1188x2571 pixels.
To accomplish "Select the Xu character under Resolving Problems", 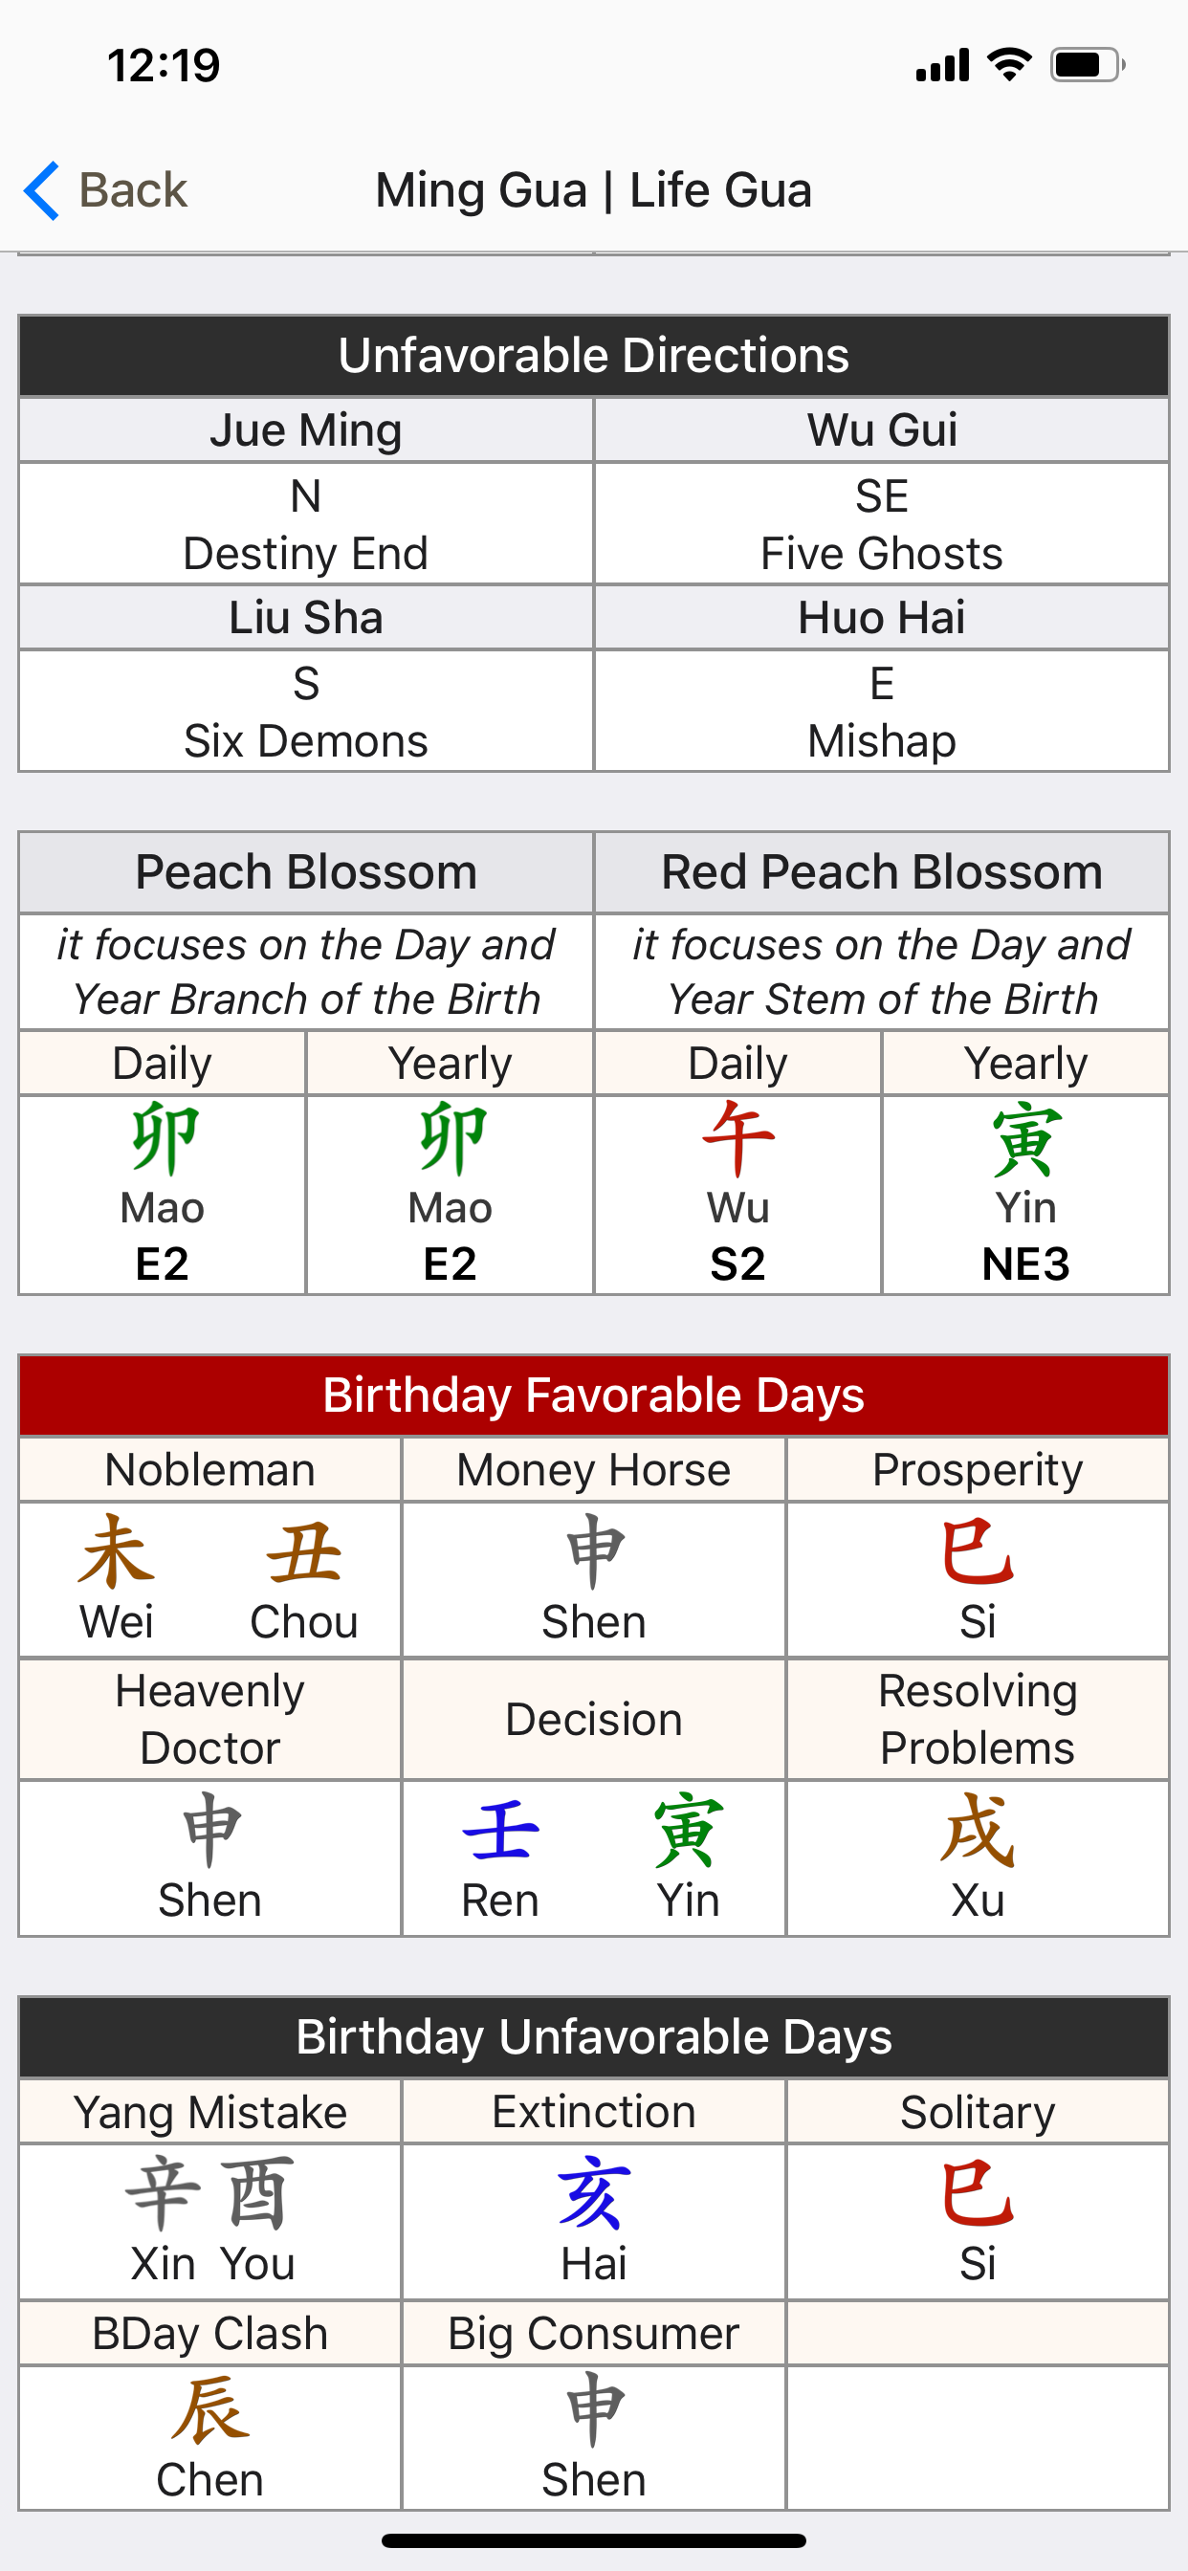I will 978,1831.
